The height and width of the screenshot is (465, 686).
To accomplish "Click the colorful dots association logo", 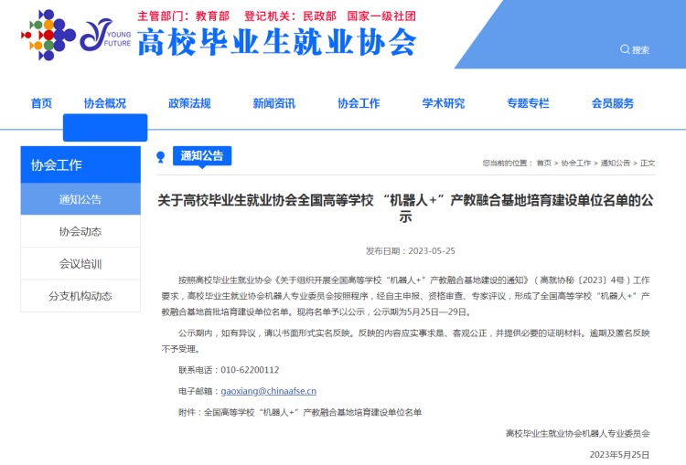I will point(48,37).
